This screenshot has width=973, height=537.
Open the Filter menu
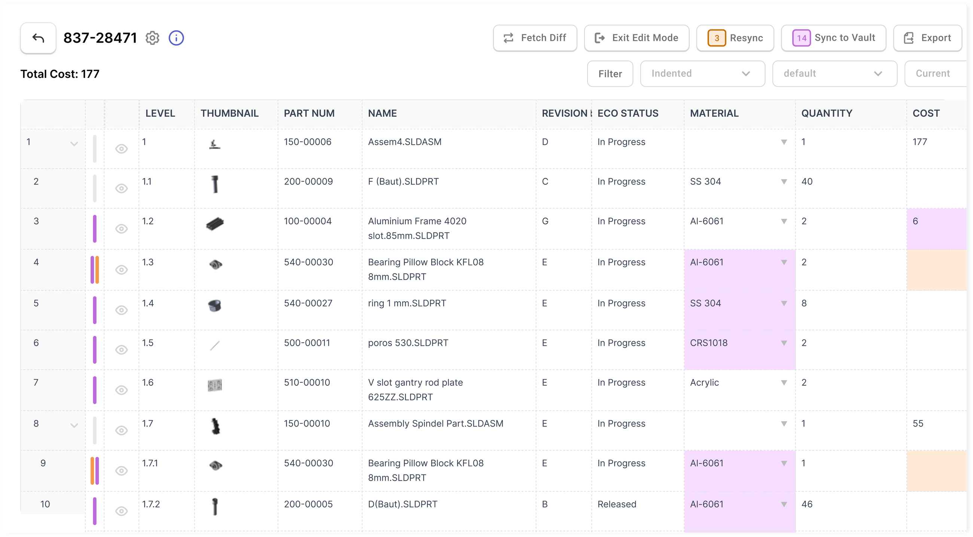[x=610, y=74]
